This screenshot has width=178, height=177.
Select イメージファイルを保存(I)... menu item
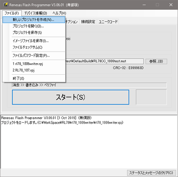pyautogui.click(x=34, y=41)
